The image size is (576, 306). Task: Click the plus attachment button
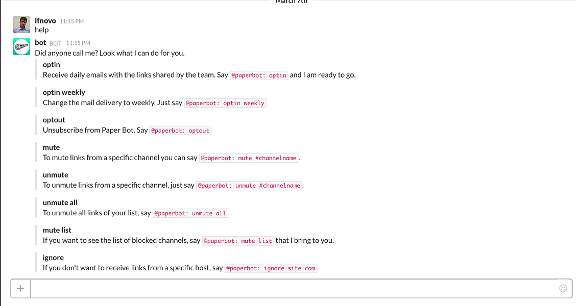click(20, 288)
